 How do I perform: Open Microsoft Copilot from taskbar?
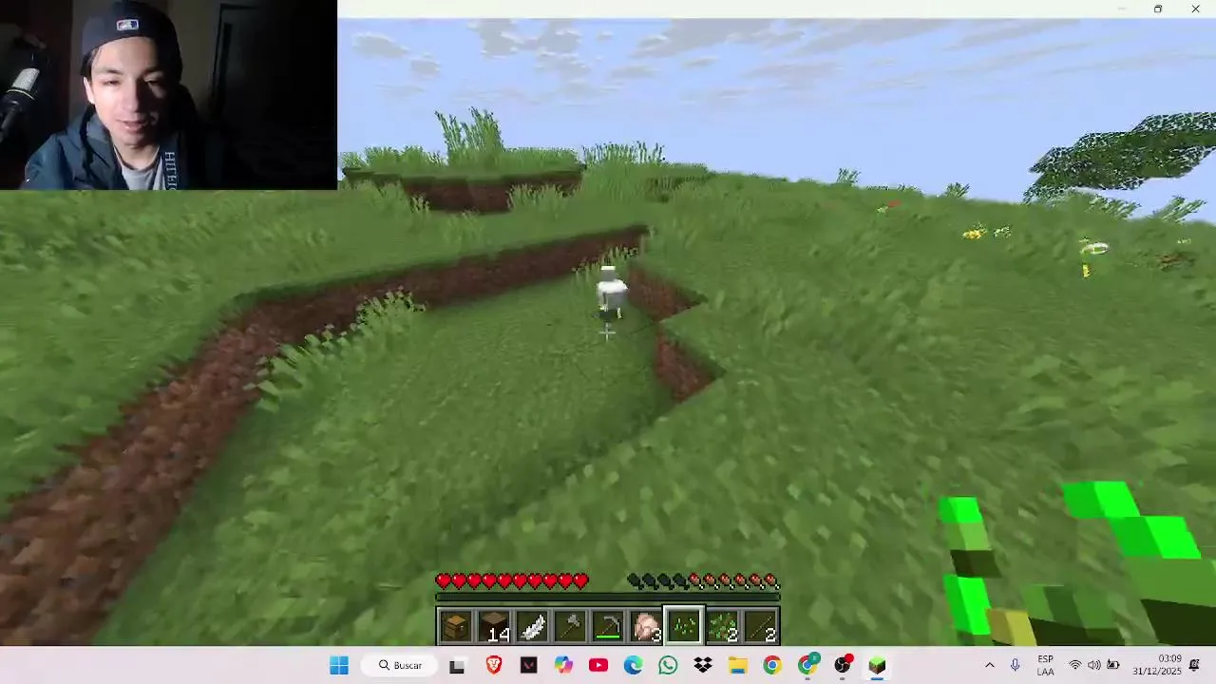point(564,665)
